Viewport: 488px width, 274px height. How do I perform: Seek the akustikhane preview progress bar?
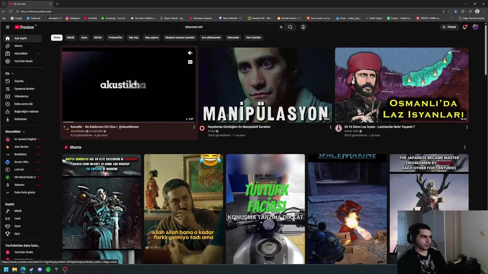click(128, 122)
